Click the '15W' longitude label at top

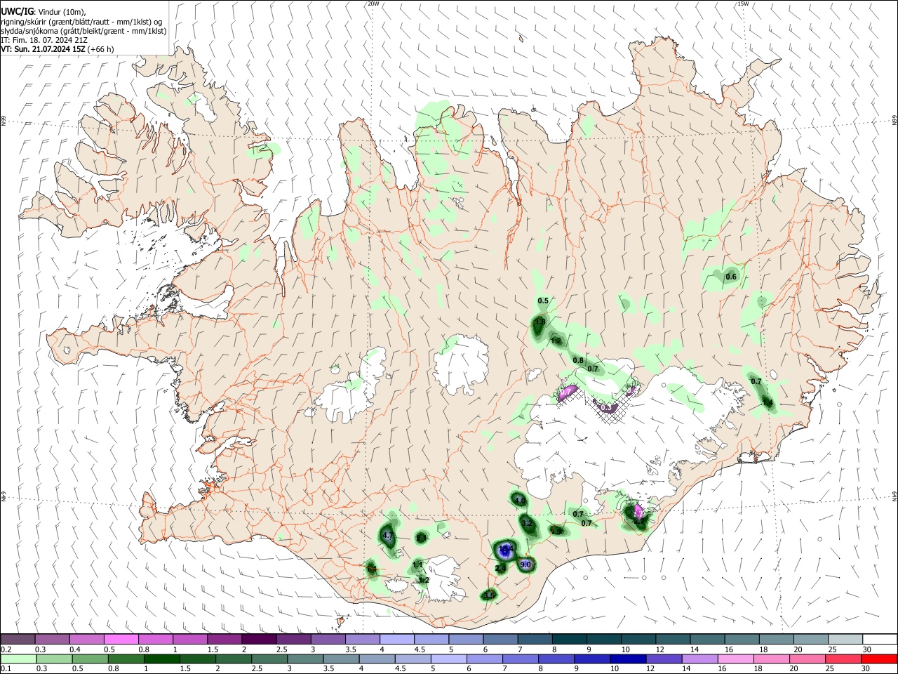coord(743,4)
